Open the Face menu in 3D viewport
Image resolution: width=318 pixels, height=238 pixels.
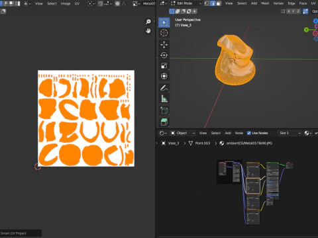click(x=303, y=3)
